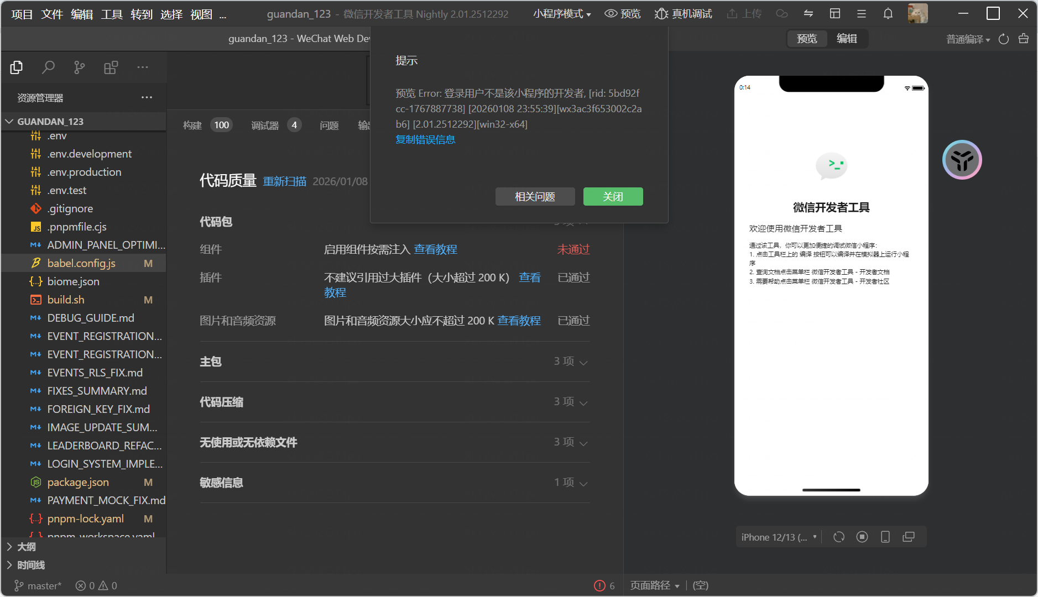This screenshot has height=597, width=1038.
Task: Open the Search icon in activity bar
Action: (48, 67)
